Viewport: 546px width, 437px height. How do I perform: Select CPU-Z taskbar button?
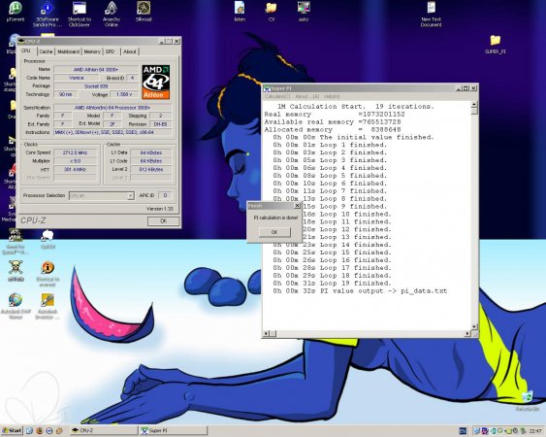click(x=104, y=431)
